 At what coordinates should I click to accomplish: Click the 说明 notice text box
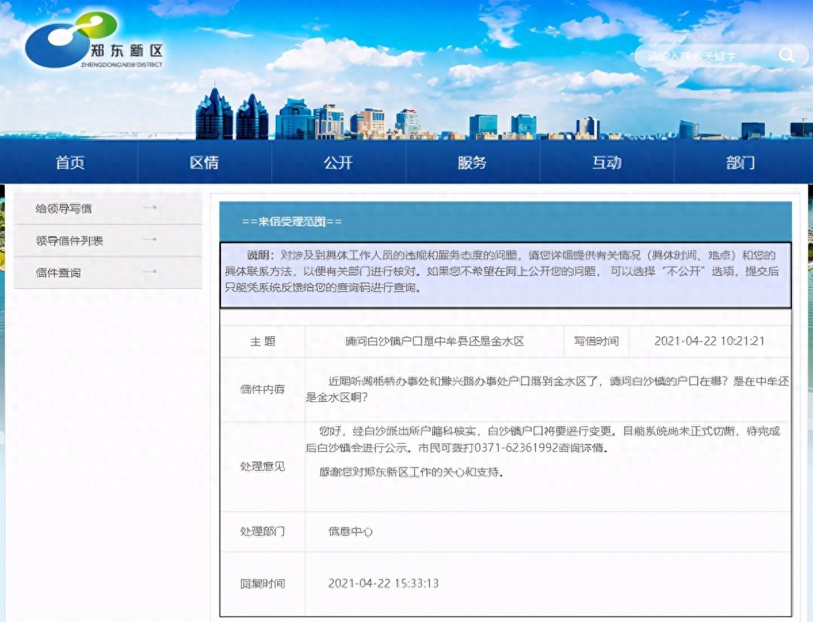[505, 274]
